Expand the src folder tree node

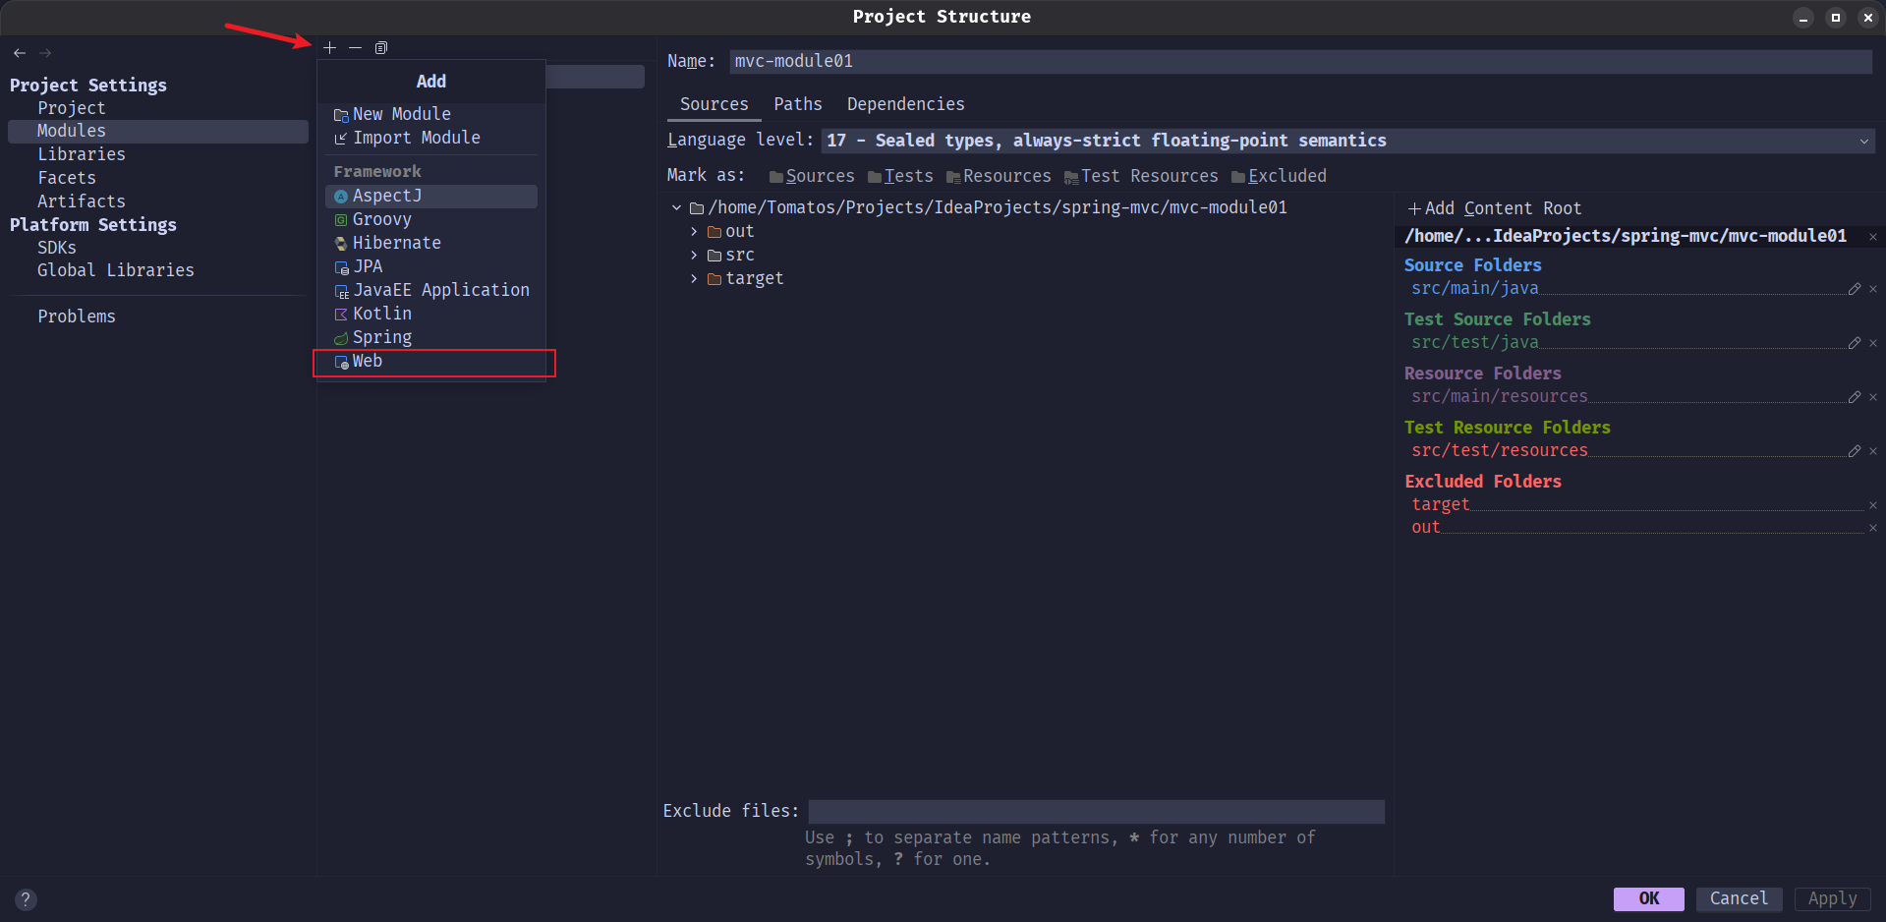point(694,255)
